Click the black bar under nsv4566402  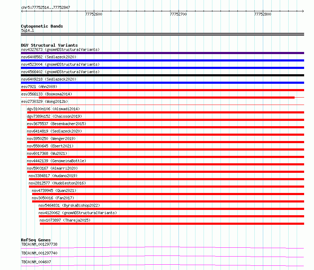tap(162, 75)
